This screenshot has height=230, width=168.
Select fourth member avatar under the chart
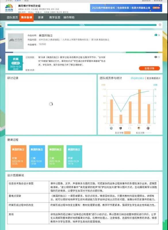(139, 128)
